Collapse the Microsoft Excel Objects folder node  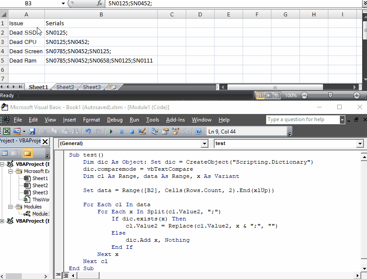10,171
